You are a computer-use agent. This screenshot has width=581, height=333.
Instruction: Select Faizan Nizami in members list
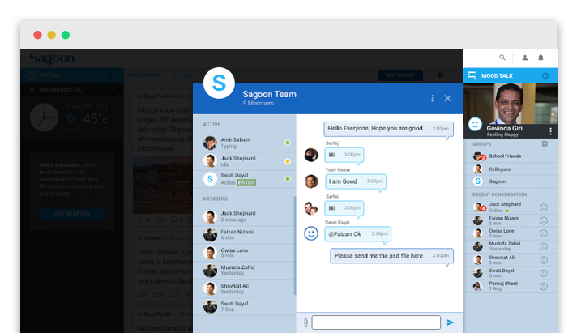coord(244,234)
